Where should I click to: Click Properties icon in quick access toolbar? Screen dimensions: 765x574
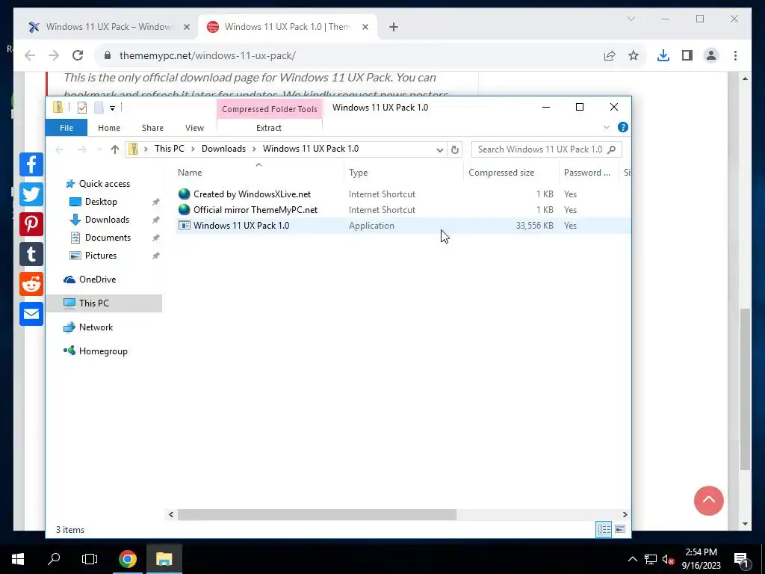click(x=82, y=108)
